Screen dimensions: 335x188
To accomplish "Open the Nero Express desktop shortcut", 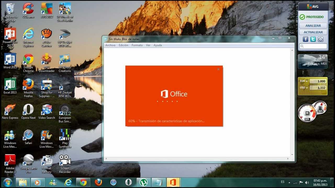I will coord(10,111).
